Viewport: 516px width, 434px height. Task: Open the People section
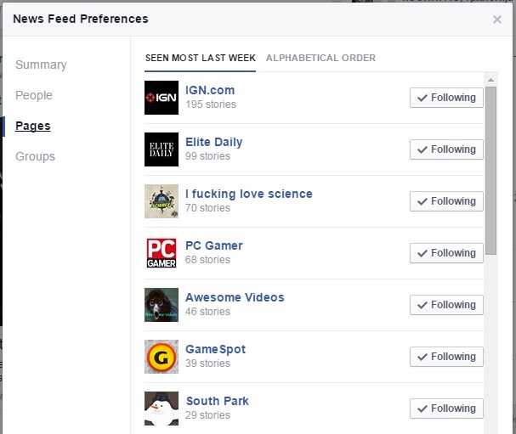coord(34,95)
